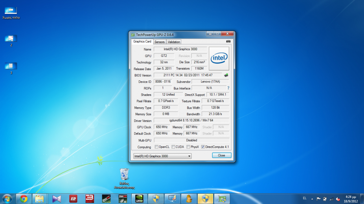
Task: Switch to the Validation tab
Action: point(174,42)
